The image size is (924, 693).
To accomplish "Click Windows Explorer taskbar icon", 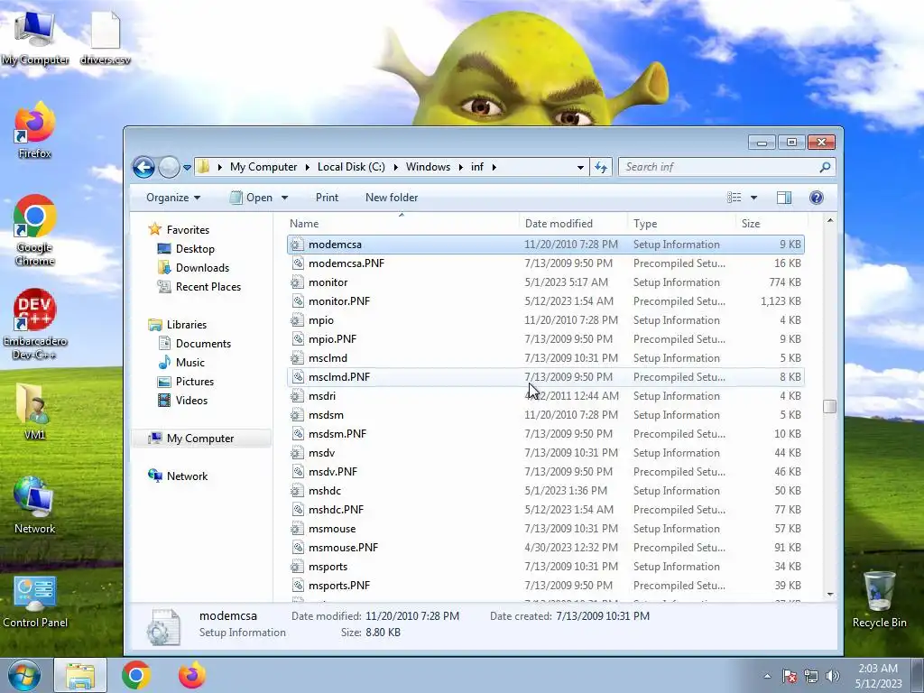I will tap(80, 675).
